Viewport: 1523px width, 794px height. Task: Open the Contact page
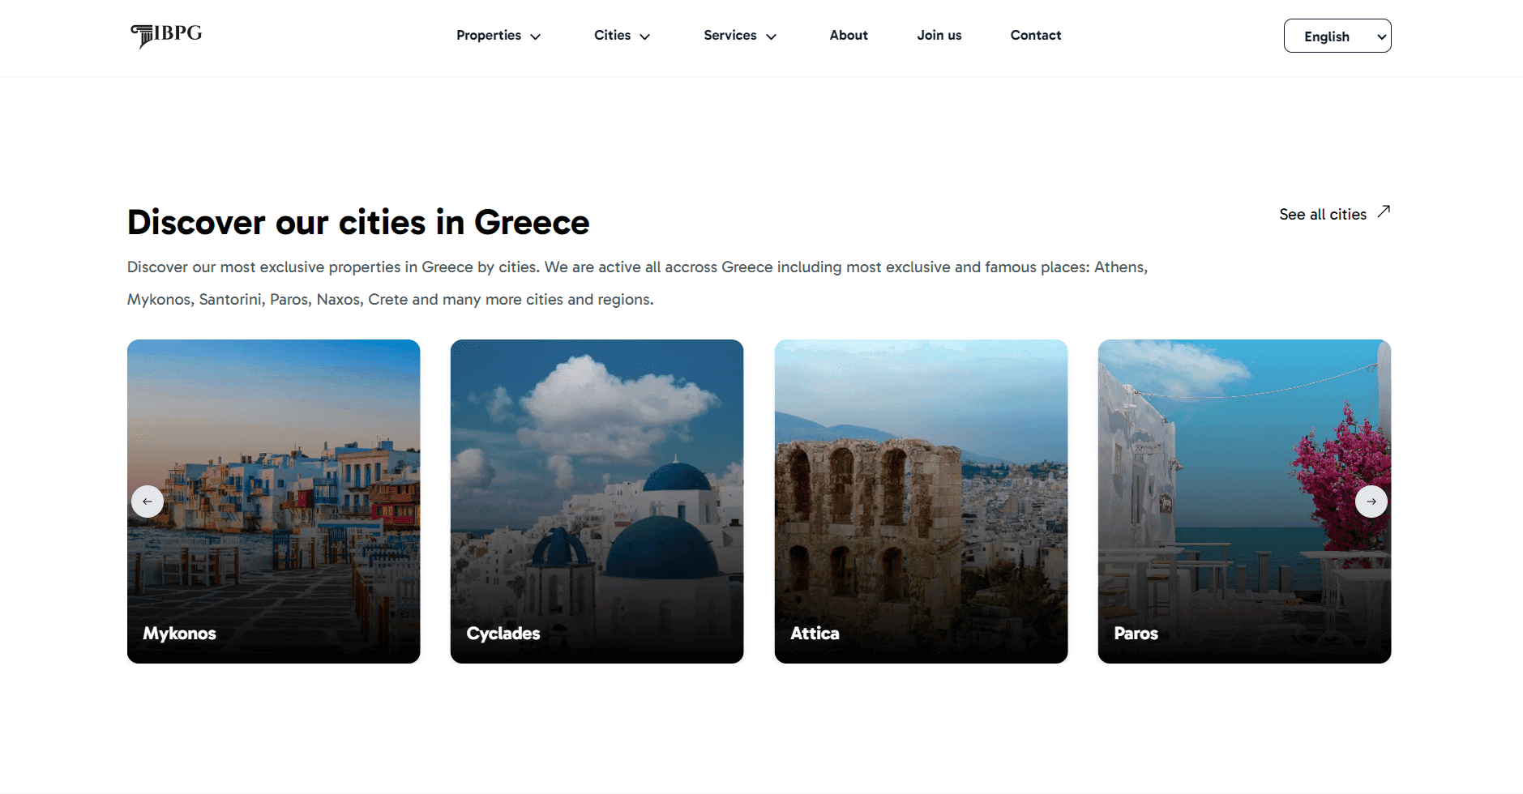(x=1035, y=36)
